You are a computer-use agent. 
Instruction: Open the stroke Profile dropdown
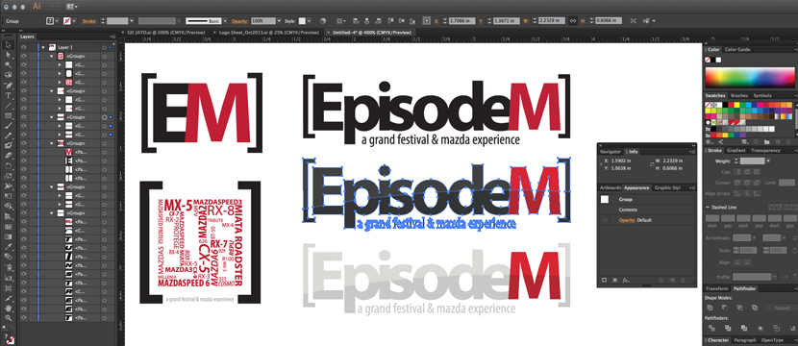pos(776,277)
